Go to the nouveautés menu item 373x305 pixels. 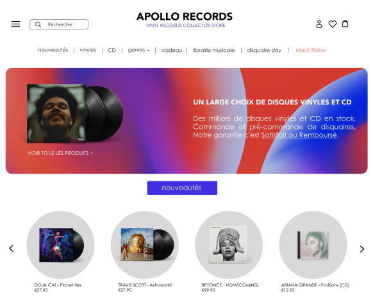pos(53,50)
